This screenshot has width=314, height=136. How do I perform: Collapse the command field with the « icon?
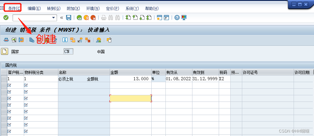tap(61, 18)
